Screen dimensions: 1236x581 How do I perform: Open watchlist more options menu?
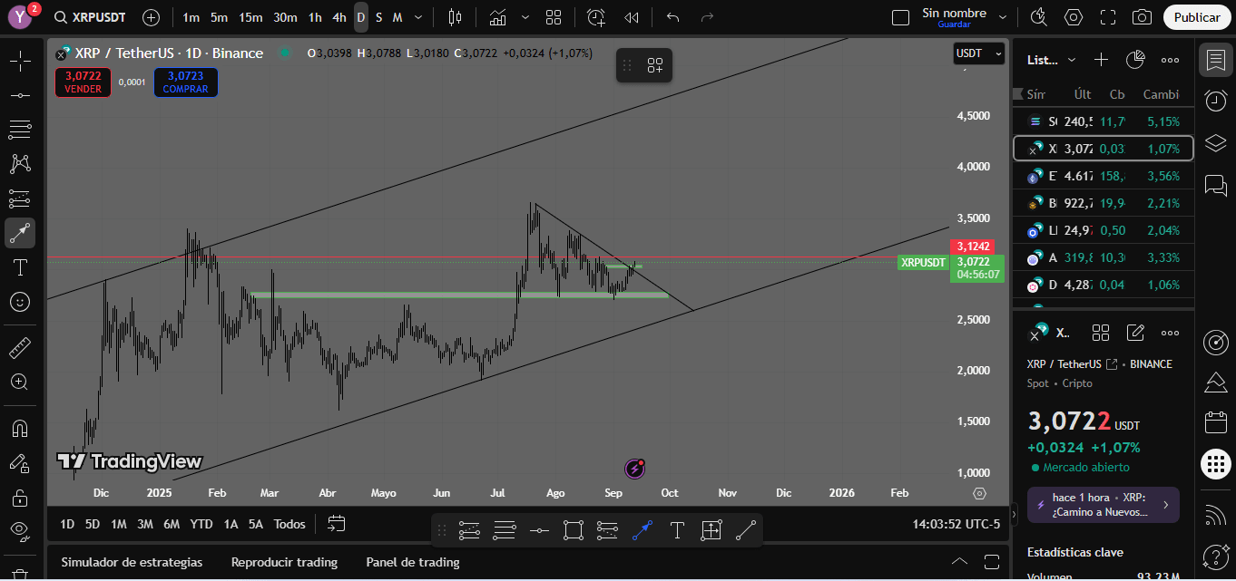tap(1170, 60)
